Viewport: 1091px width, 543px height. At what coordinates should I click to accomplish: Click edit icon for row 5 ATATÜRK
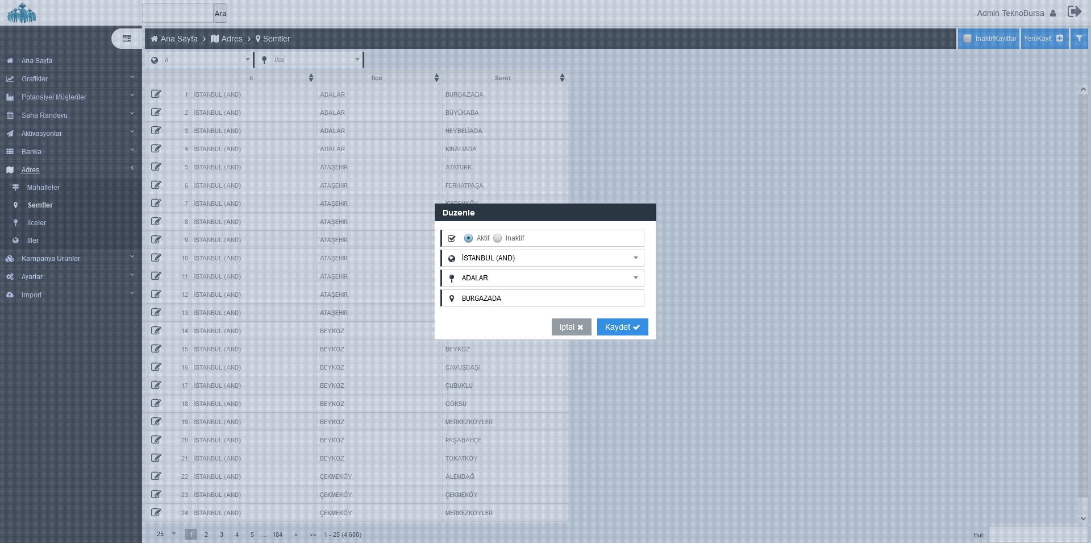pos(156,167)
